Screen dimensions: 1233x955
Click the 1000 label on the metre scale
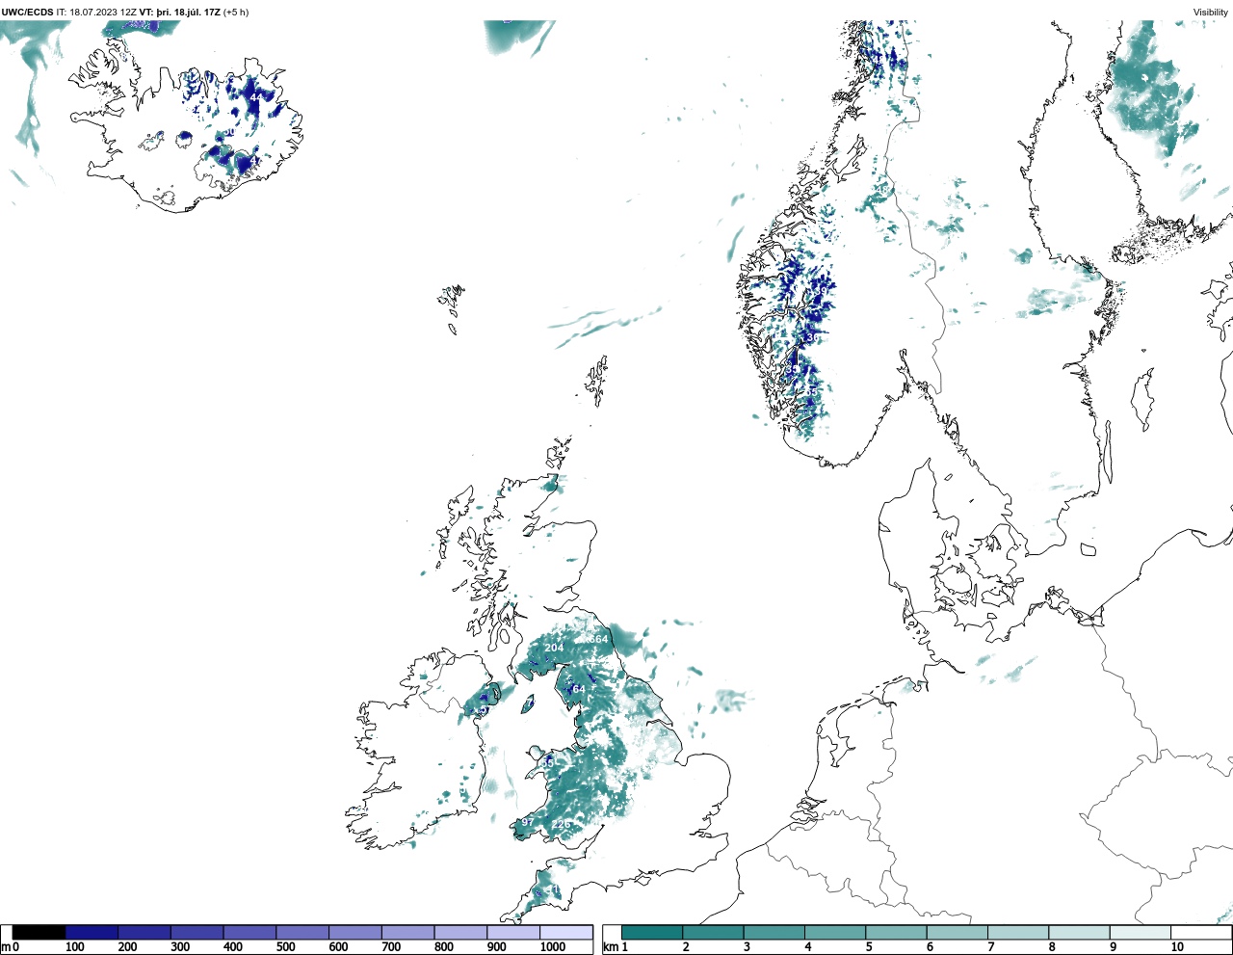click(x=553, y=947)
